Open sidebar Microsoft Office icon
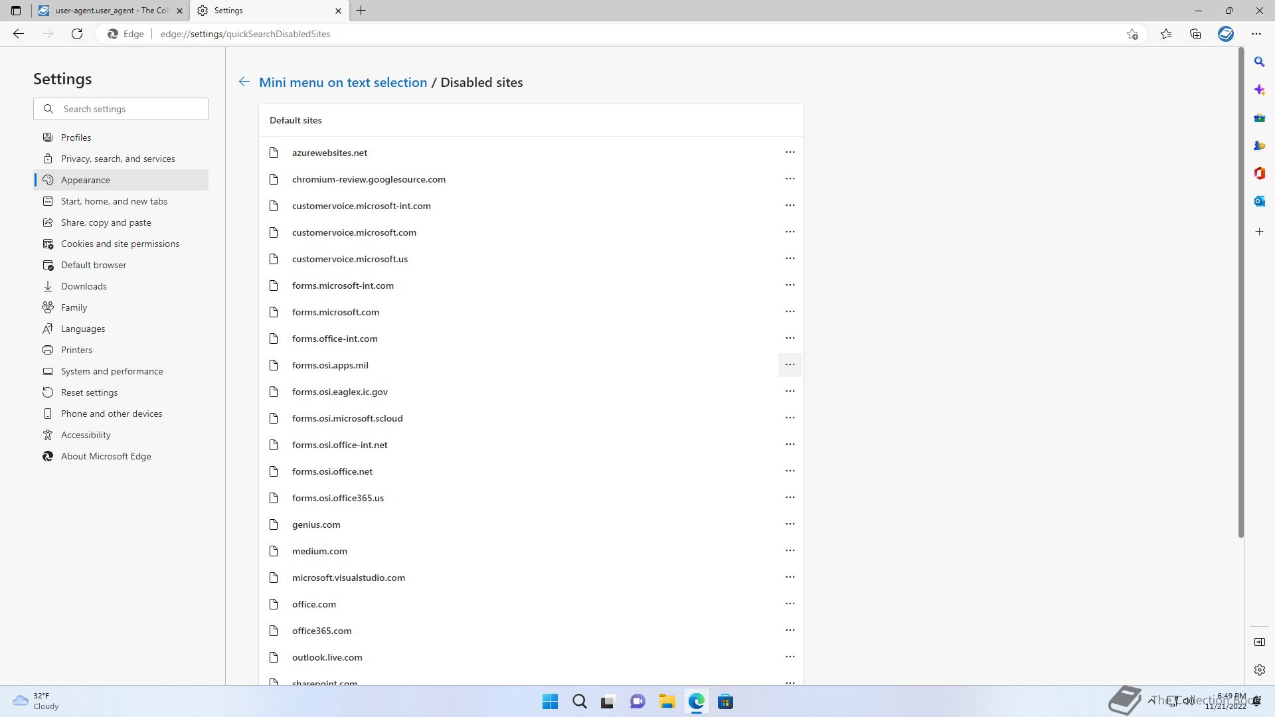Image resolution: width=1275 pixels, height=717 pixels. tap(1260, 173)
